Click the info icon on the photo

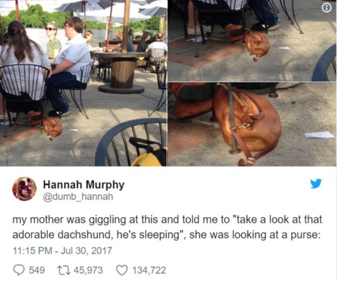(326, 8)
